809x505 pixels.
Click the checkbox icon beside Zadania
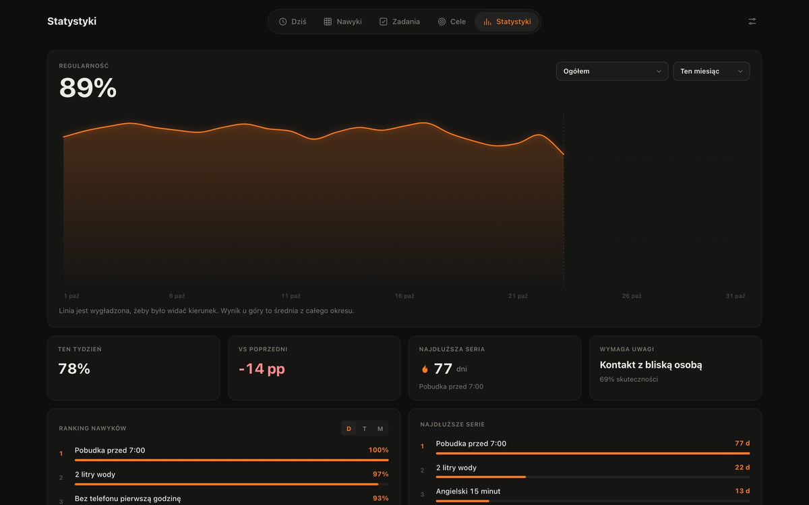(384, 22)
